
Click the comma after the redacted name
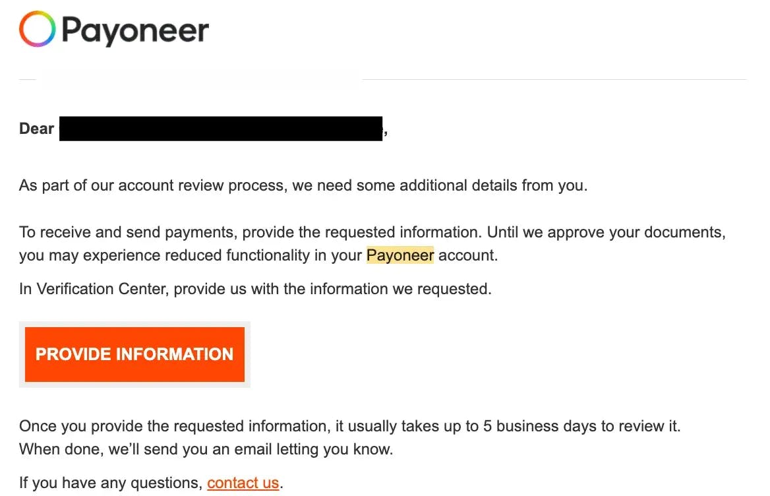[x=386, y=131]
